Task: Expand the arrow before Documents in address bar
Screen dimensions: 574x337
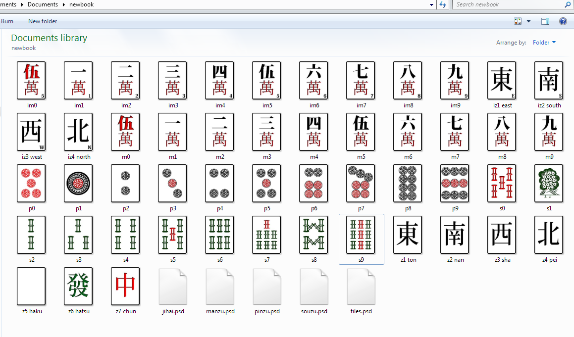Action: (22, 5)
